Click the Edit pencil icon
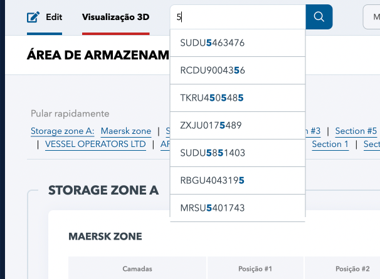Screen dimensions: 380x279 tap(33, 17)
